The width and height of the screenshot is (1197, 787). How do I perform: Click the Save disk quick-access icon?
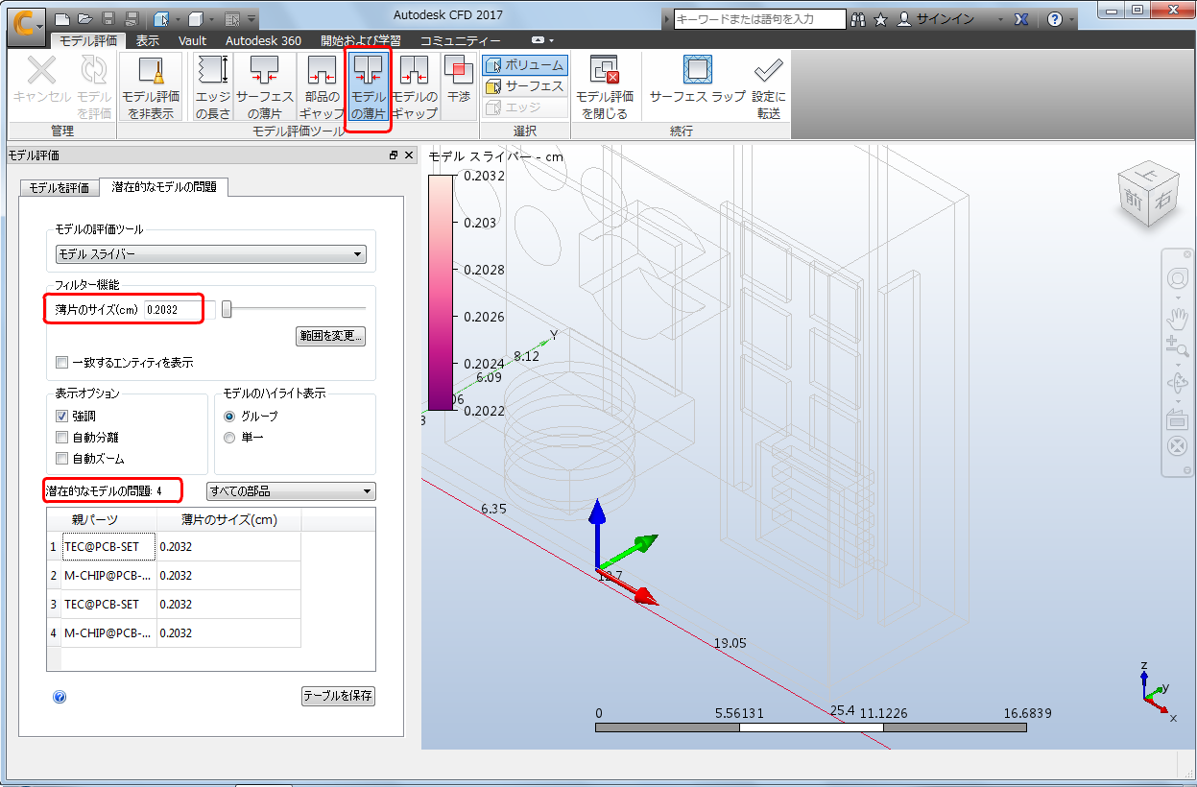point(108,18)
